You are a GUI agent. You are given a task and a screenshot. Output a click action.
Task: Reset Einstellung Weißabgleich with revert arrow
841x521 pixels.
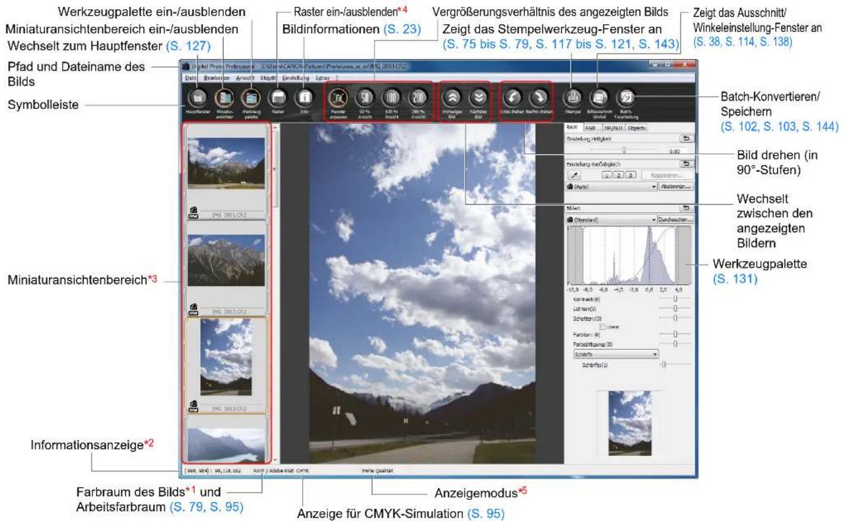[x=687, y=164]
